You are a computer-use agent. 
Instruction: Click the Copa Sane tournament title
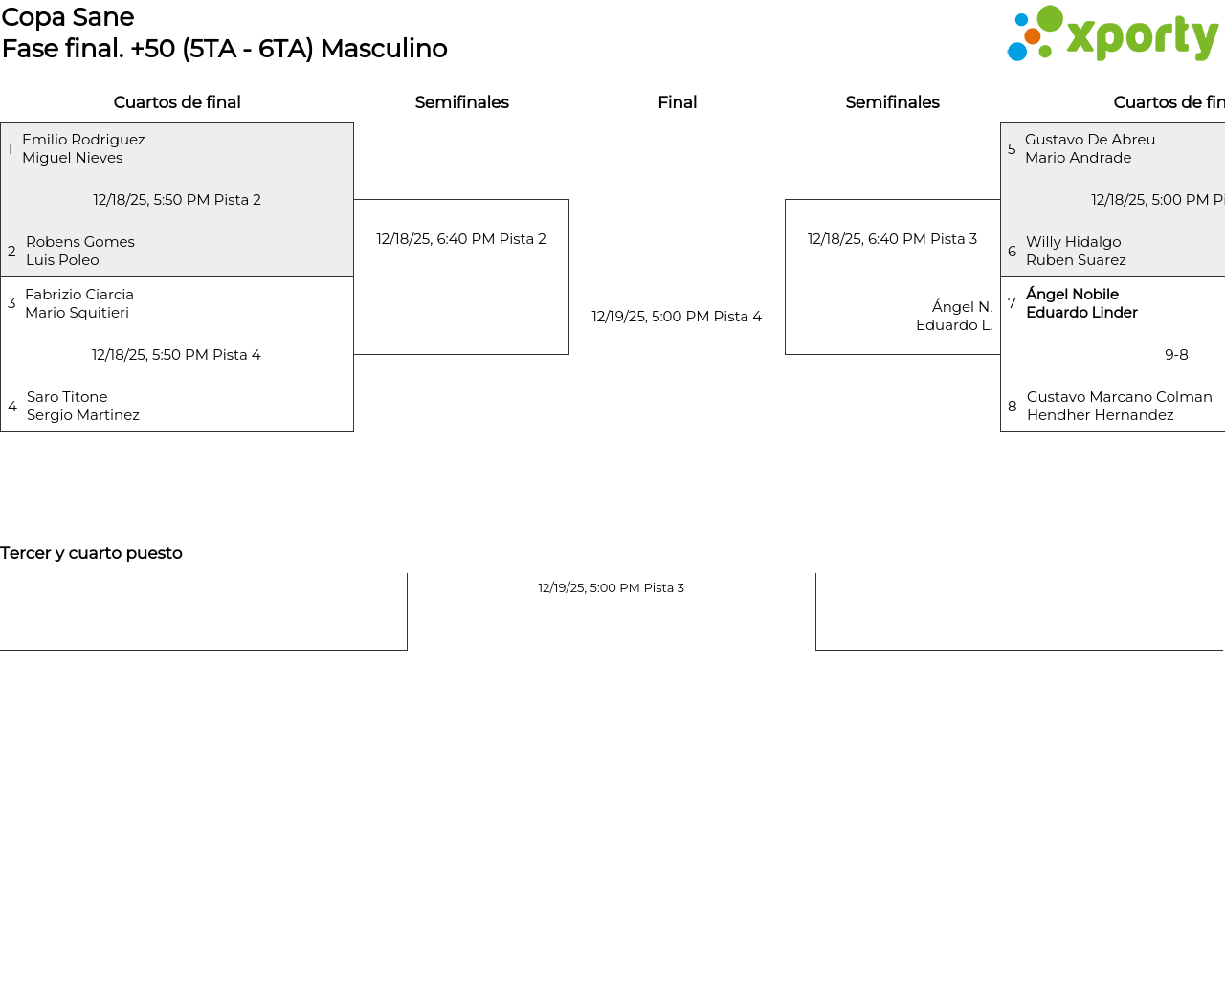pos(68,17)
